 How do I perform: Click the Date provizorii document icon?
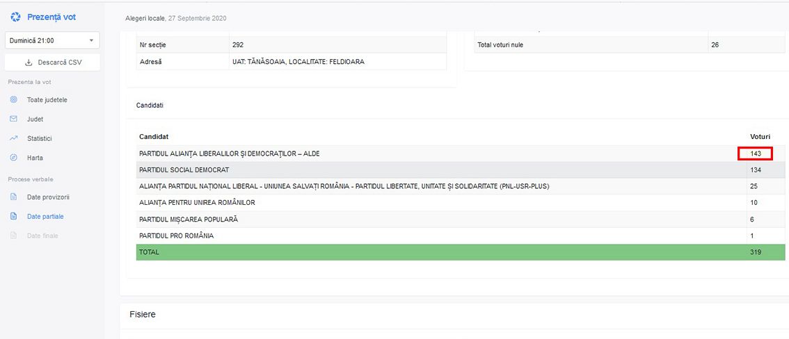(14, 197)
